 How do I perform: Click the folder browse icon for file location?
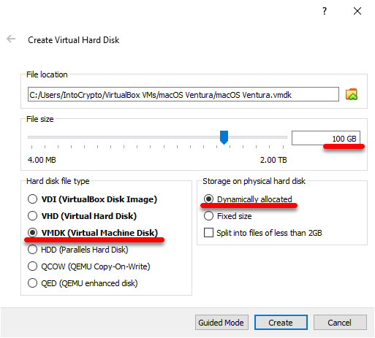click(351, 94)
